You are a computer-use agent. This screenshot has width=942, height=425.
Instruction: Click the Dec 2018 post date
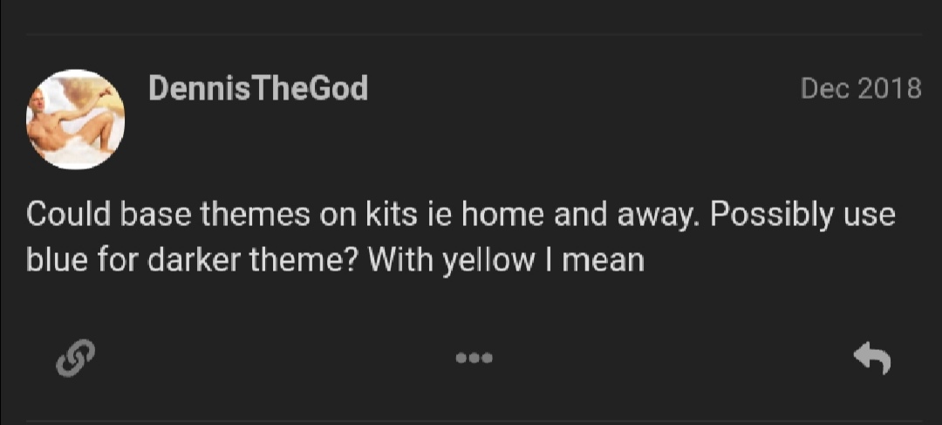click(x=860, y=88)
